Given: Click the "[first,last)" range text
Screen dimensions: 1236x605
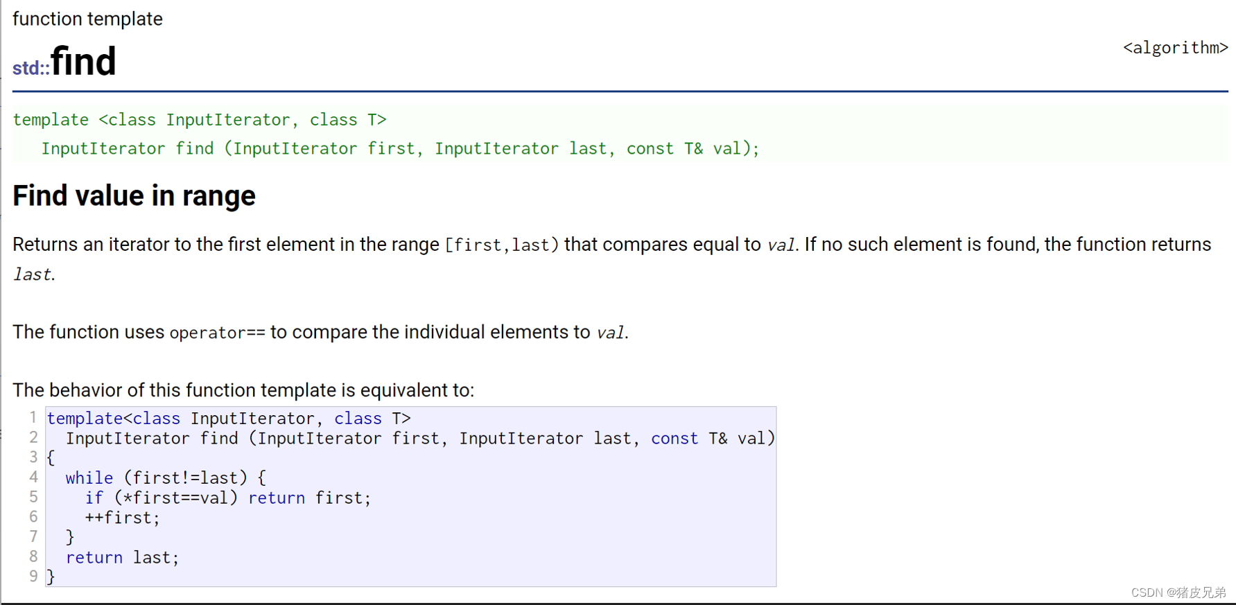Looking at the screenshot, I should 502,245.
